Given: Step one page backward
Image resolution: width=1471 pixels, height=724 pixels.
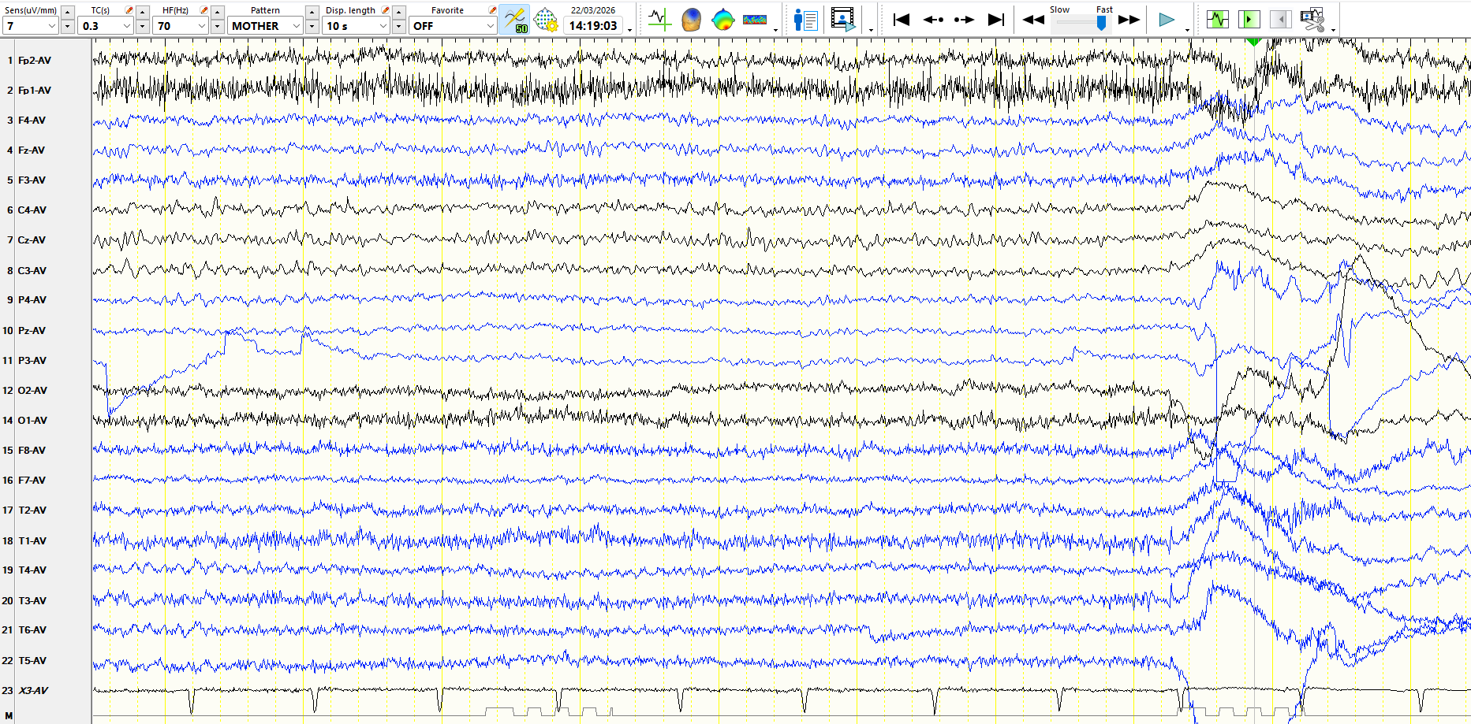Looking at the screenshot, I should point(933,20).
